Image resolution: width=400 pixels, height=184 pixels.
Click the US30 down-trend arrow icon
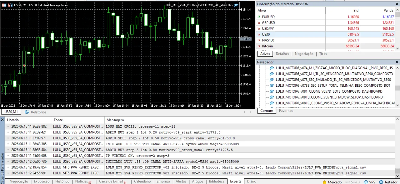click(x=259, y=34)
